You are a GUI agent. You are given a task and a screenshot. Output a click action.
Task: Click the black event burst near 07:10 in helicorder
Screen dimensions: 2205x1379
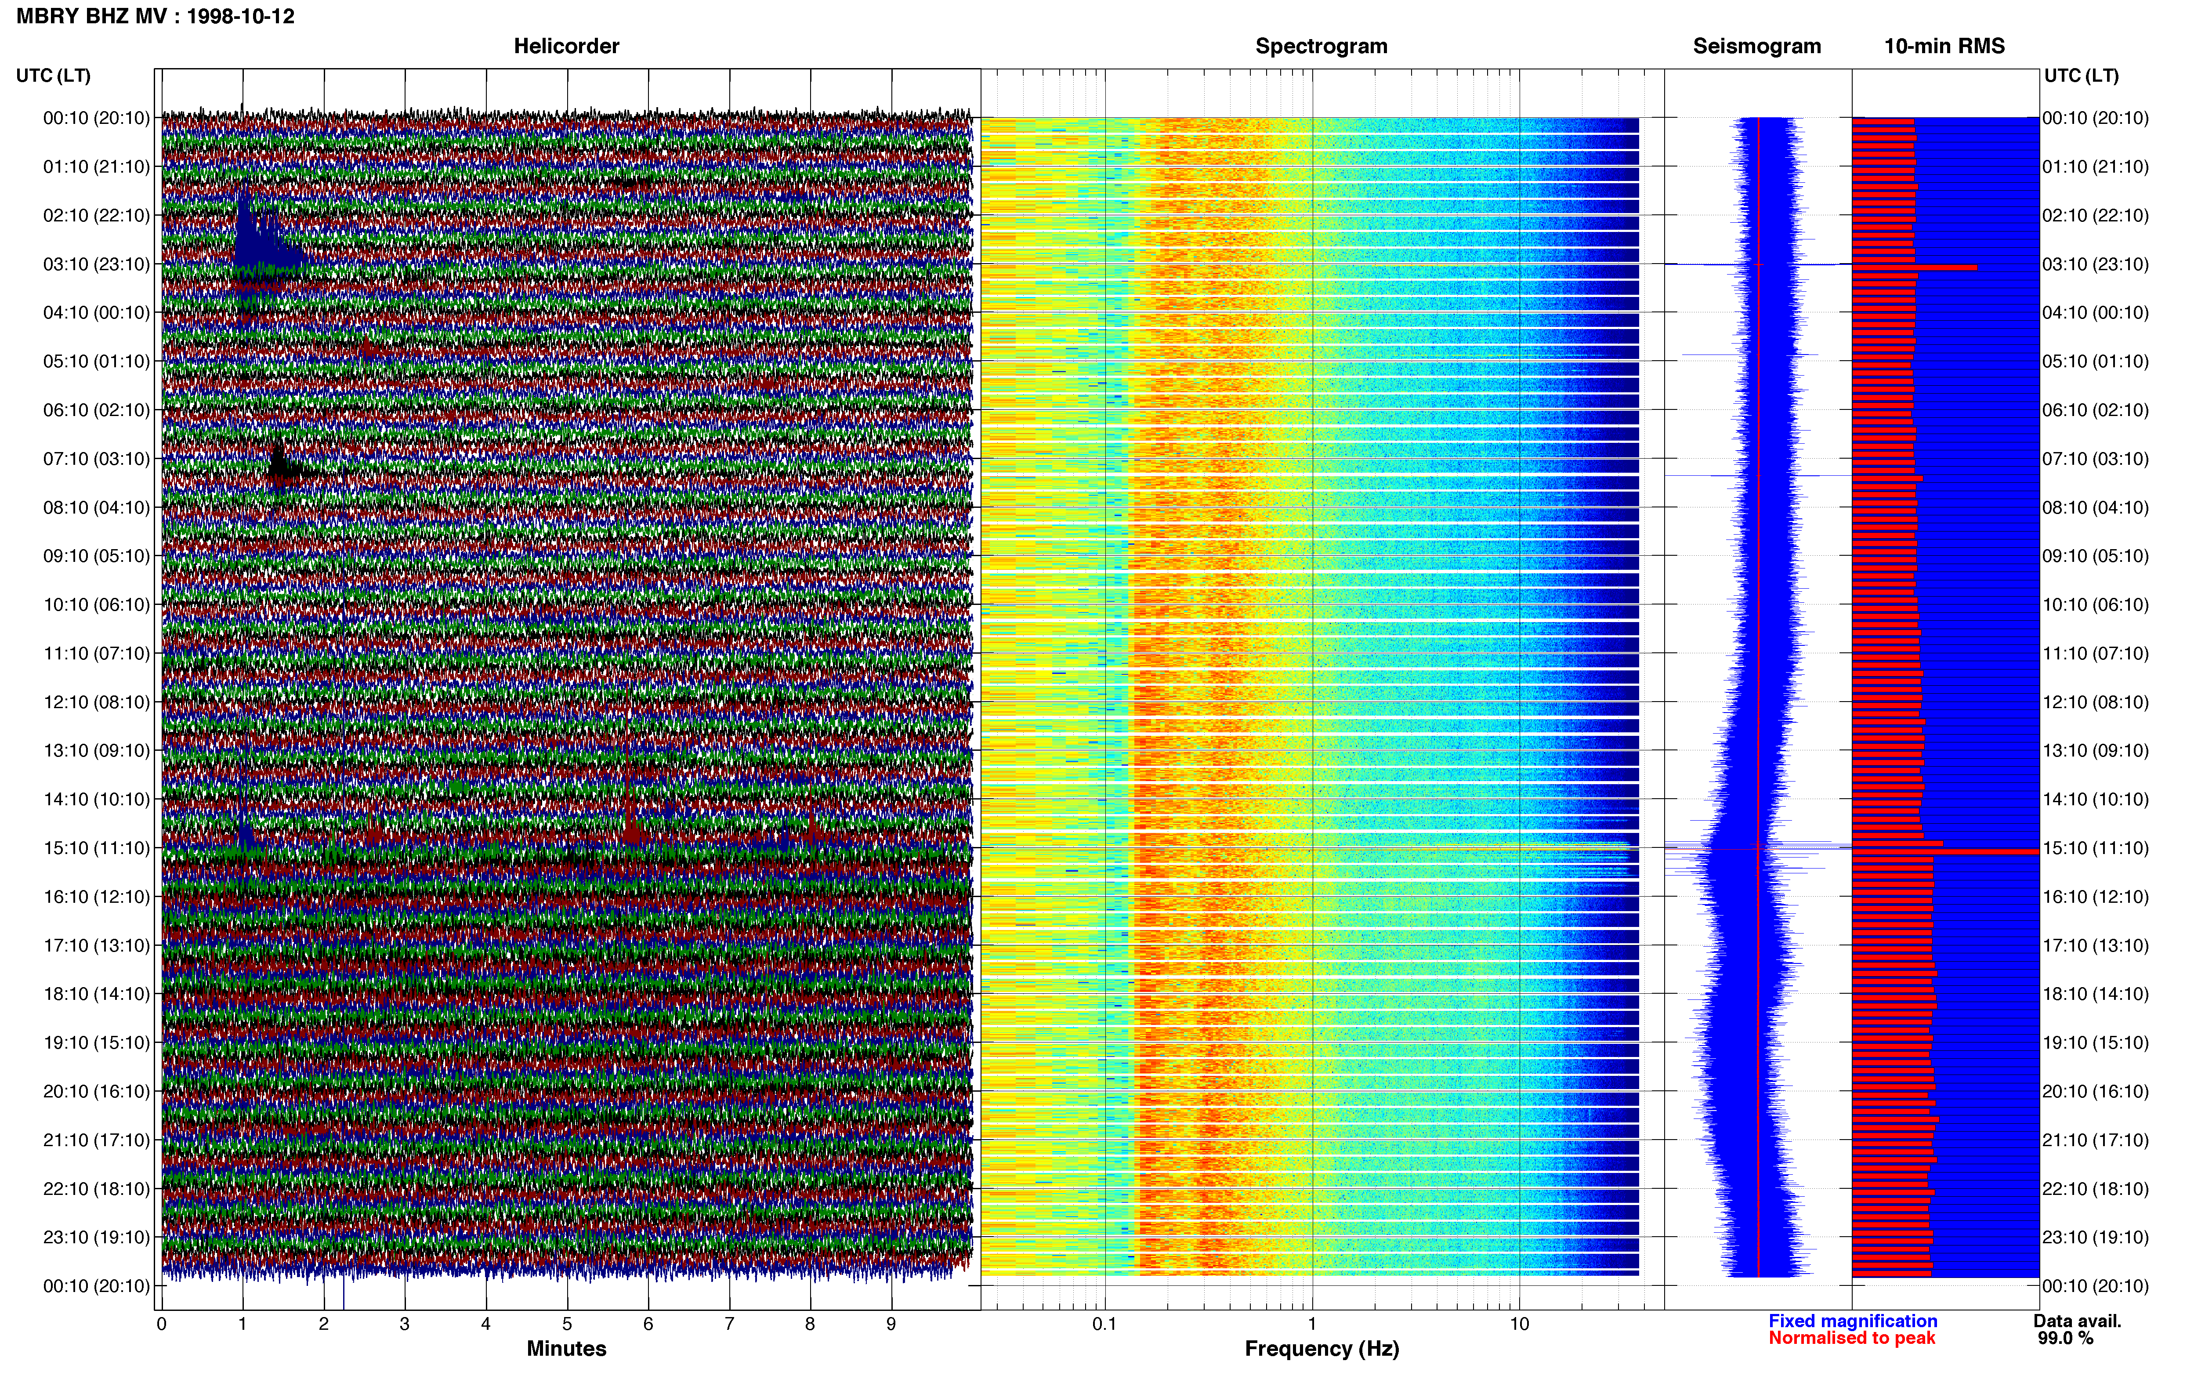click(x=285, y=465)
